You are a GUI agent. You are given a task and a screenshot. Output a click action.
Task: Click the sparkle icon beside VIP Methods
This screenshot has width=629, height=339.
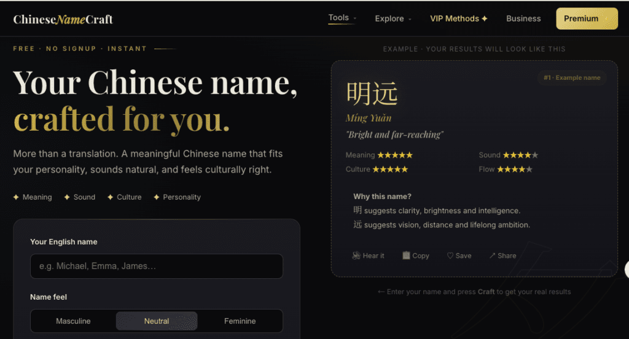click(x=485, y=18)
